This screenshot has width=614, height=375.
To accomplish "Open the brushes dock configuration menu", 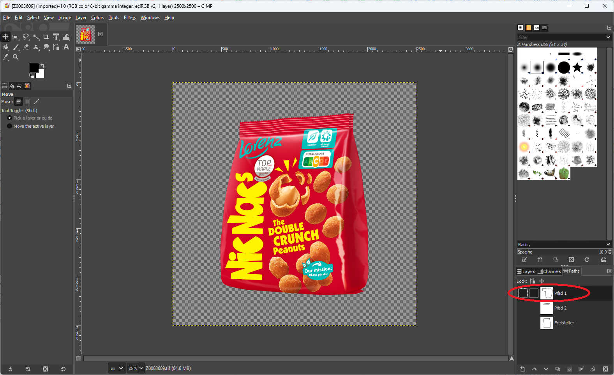I will click(x=609, y=28).
